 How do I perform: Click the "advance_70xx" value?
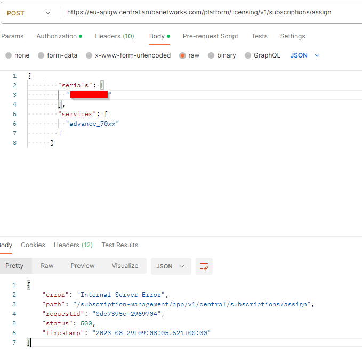click(x=92, y=124)
